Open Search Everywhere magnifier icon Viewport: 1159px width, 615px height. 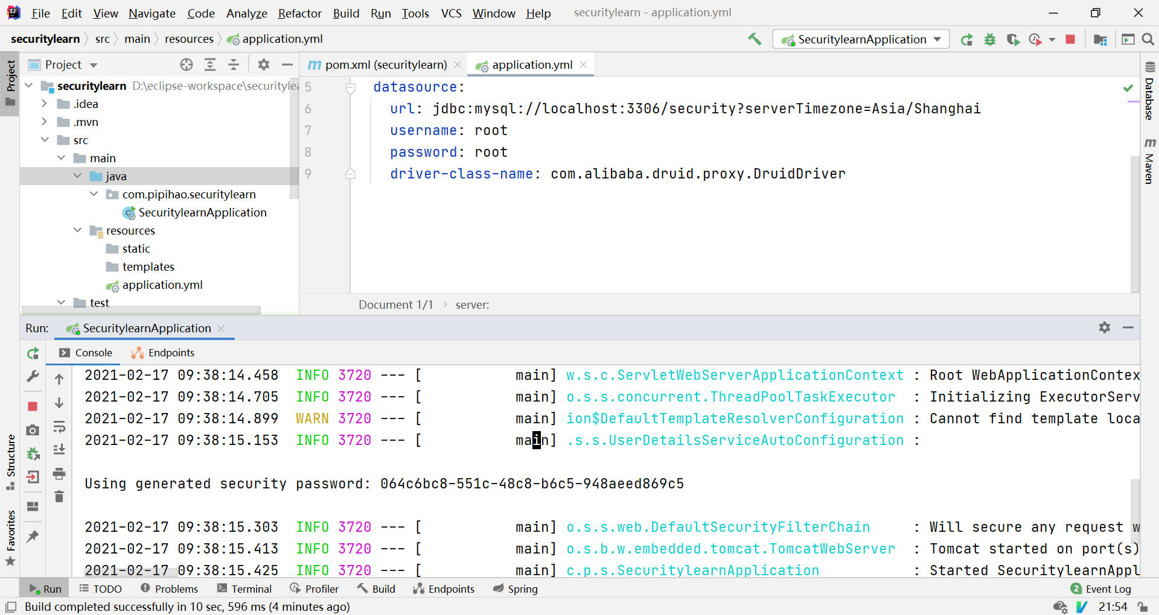click(x=1148, y=40)
